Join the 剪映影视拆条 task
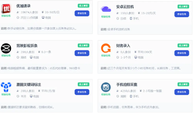Screen dimensions: 193x115 82,53
